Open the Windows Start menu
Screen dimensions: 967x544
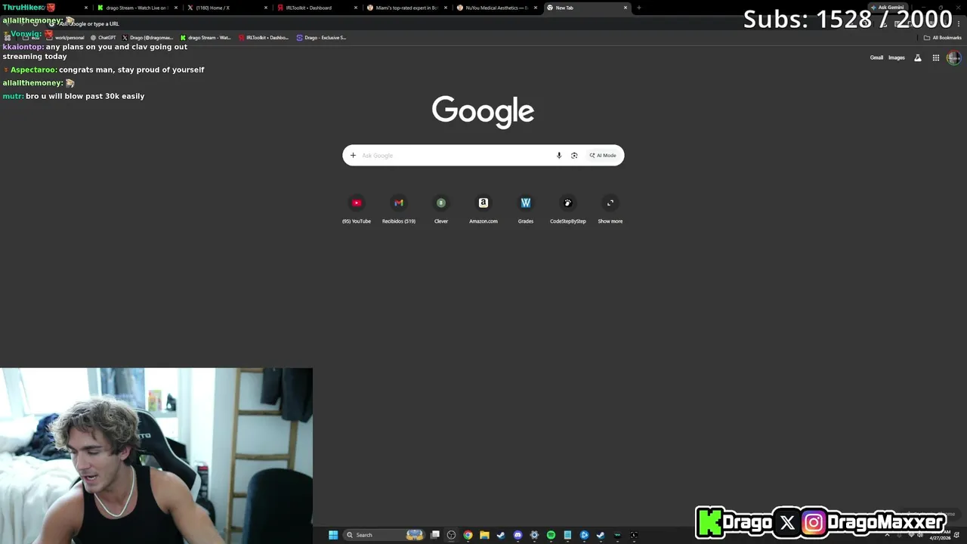(x=333, y=535)
